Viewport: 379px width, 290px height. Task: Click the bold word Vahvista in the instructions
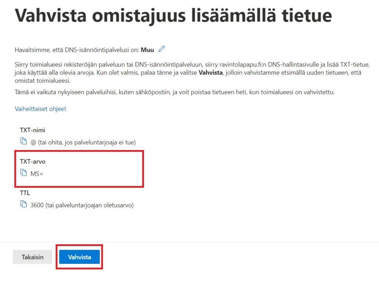tap(211, 73)
